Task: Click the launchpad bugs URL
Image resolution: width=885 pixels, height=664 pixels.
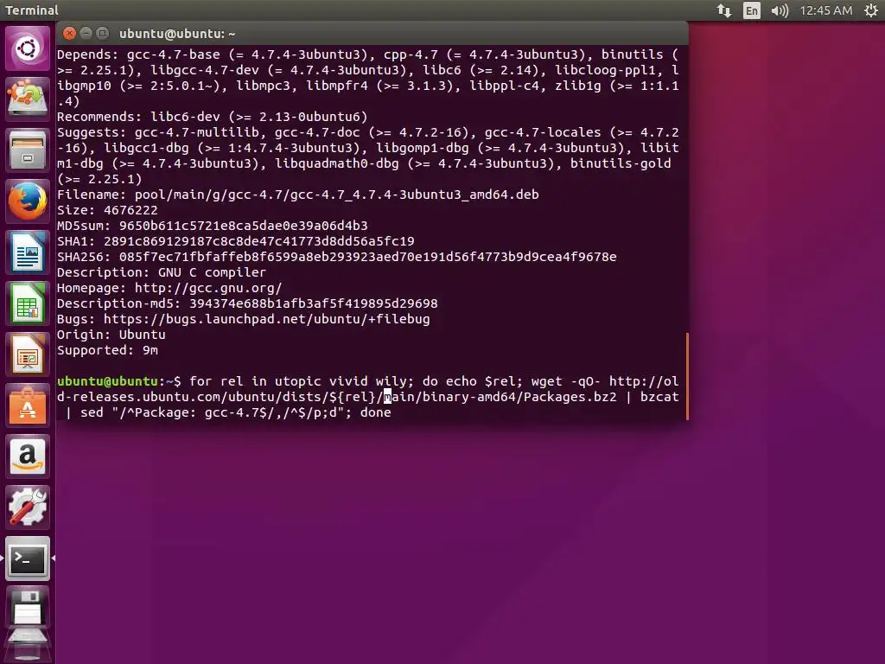Action: [x=266, y=319]
